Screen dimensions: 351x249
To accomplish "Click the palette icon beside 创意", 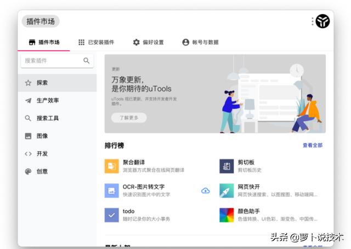I will click(28, 171).
